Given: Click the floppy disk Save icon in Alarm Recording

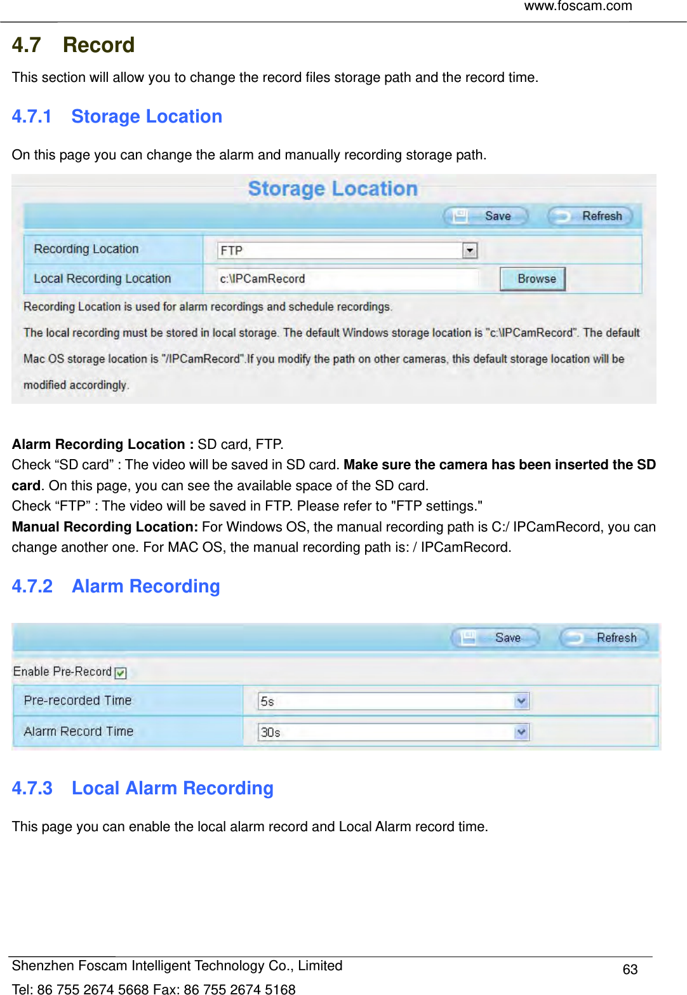Looking at the screenshot, I should click(x=469, y=638).
